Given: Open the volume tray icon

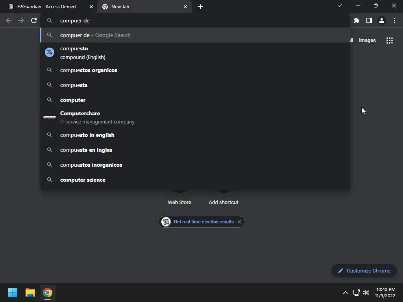Looking at the screenshot, I should click(366, 293).
